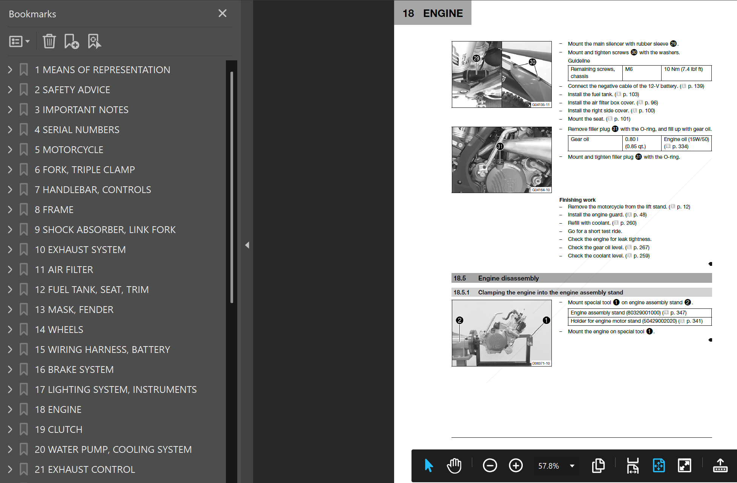This screenshot has height=483, width=737.
Task: Follow the fuel tank p. 103 link
Action: click(x=627, y=94)
